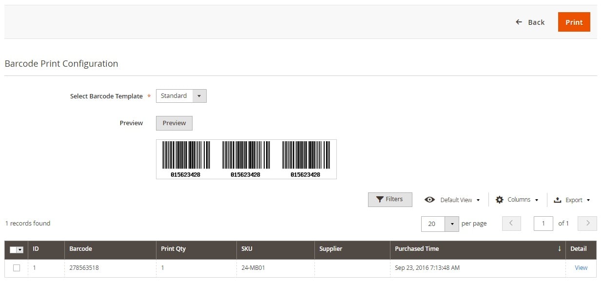Image resolution: width=602 pixels, height=283 pixels.
Task: Open the per page count dropdown arrow
Action: click(452, 224)
